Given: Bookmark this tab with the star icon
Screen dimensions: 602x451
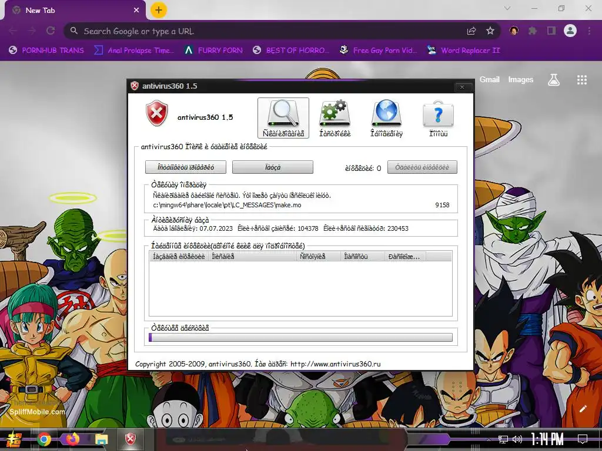Looking at the screenshot, I should point(490,31).
